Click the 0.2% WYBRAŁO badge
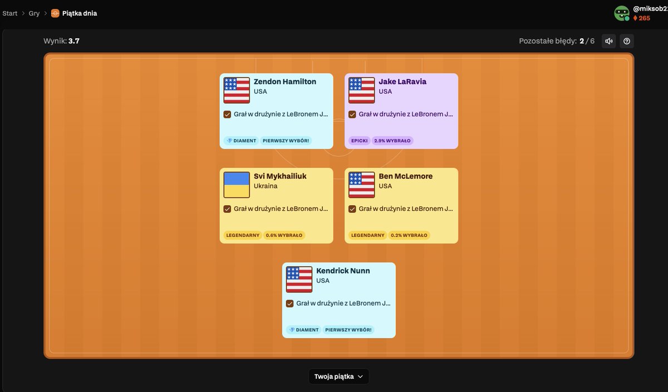Viewport: 668px width, 392px height. coord(409,235)
